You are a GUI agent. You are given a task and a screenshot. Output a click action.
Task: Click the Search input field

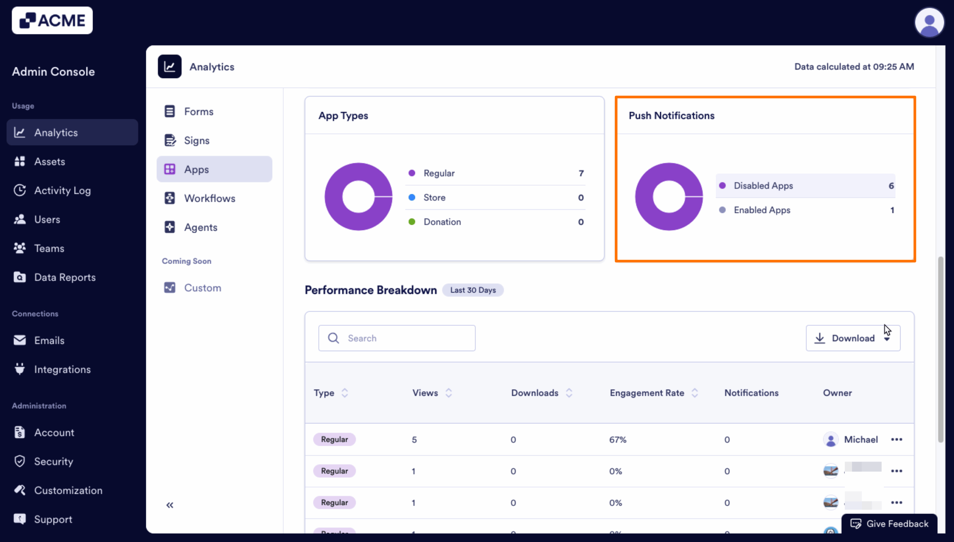click(x=397, y=338)
